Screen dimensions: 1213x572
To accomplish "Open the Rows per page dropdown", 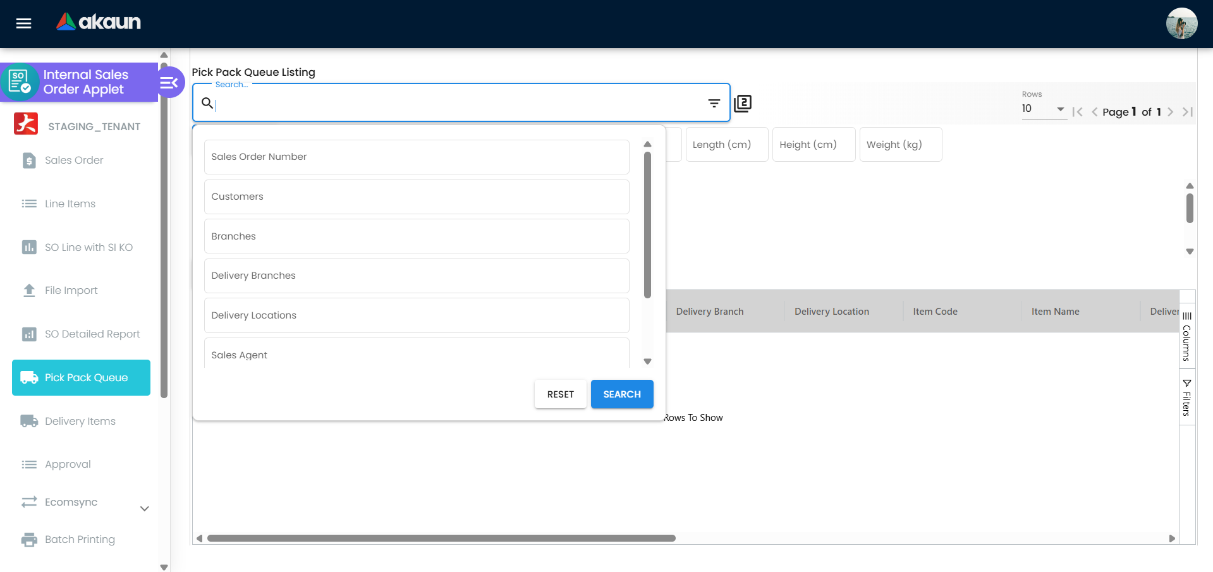I will (1043, 109).
